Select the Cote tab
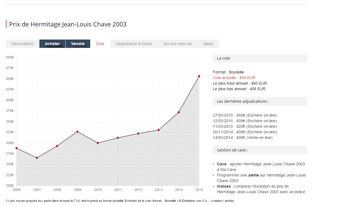The image size is (339, 206). (100, 44)
